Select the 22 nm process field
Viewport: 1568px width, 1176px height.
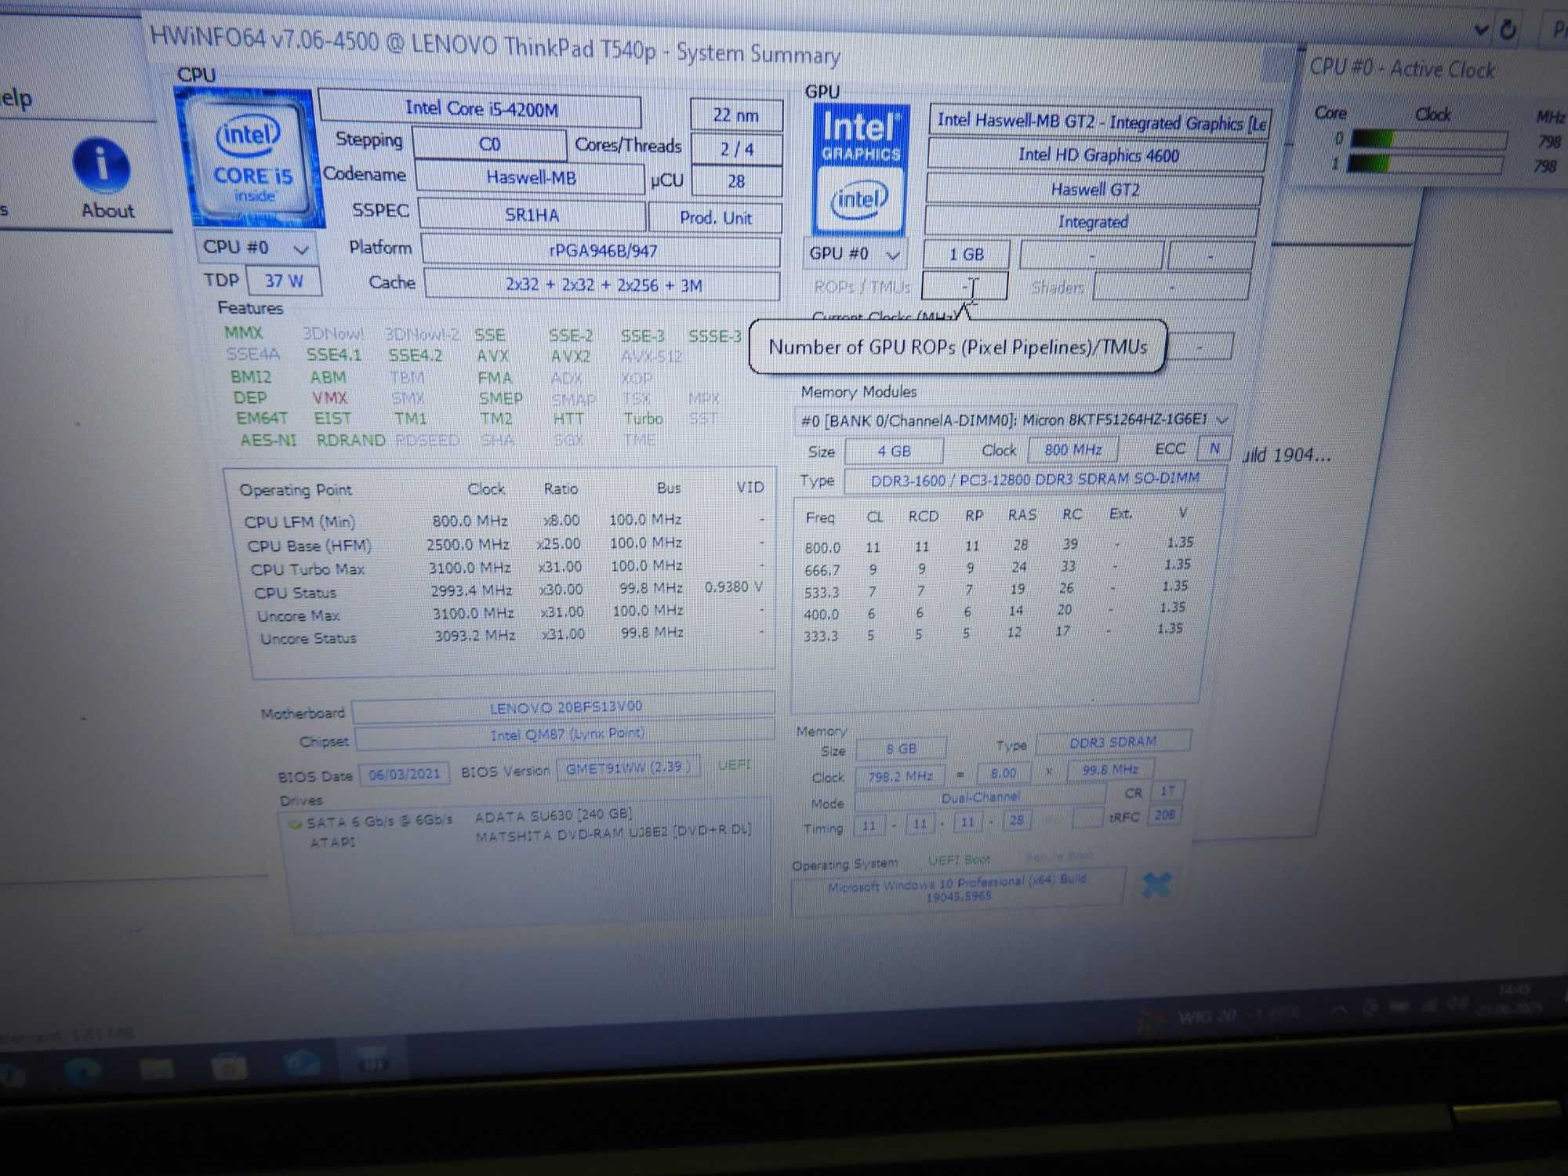click(x=736, y=115)
